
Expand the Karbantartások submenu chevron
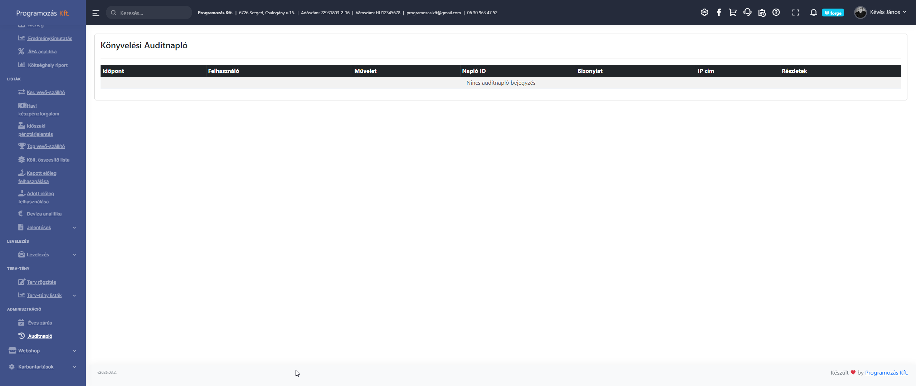(x=74, y=367)
